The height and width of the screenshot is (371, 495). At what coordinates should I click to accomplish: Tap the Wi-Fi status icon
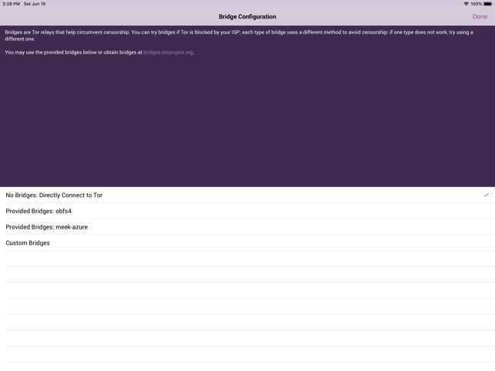coord(466,4)
